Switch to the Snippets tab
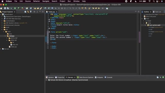This screenshot has height=93, width=165. (x=99, y=78)
